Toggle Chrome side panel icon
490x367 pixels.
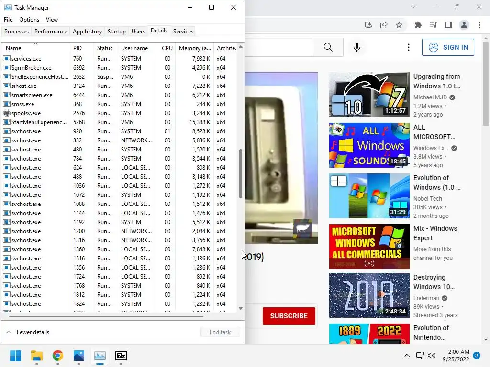(449, 25)
